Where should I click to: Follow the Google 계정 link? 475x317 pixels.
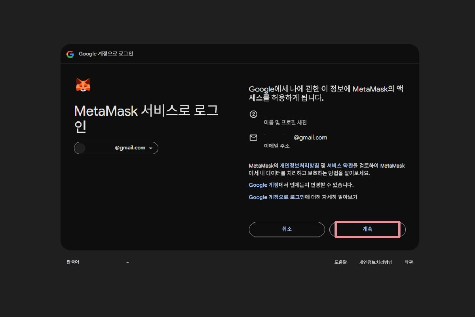264,185
